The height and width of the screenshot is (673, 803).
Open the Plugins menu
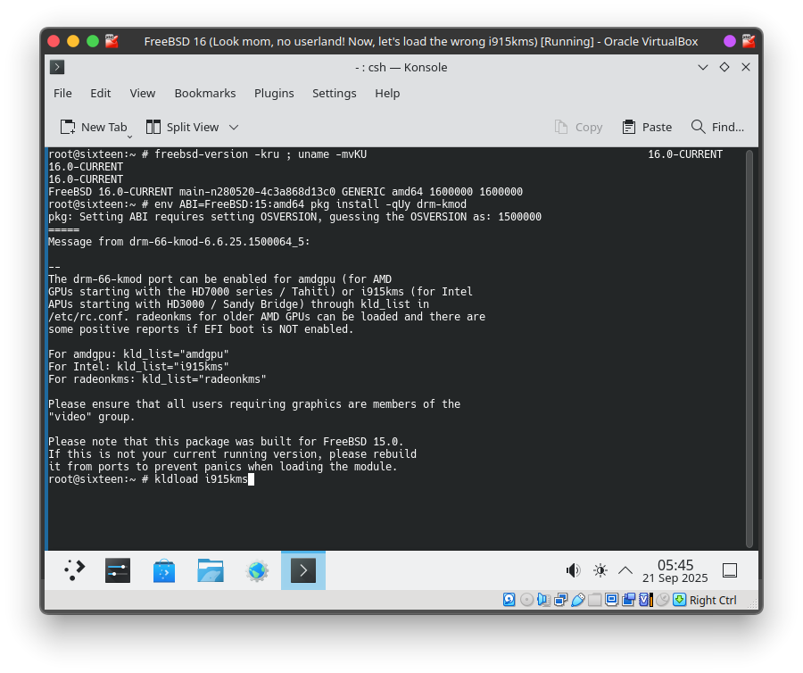(274, 93)
